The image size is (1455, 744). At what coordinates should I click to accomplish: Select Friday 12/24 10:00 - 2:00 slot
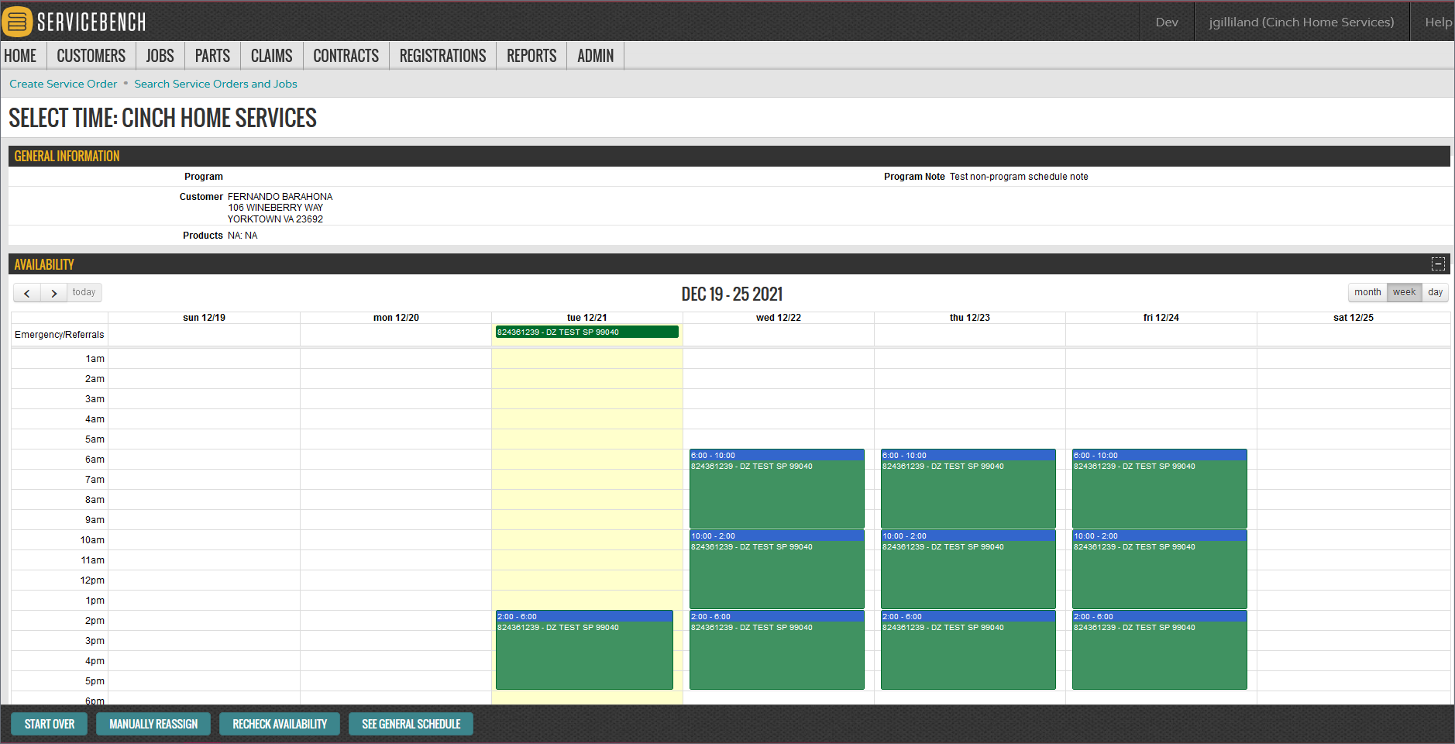coord(1159,569)
